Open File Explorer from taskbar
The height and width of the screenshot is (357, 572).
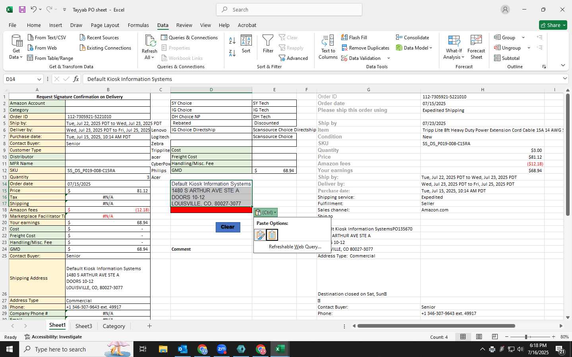pos(163,349)
